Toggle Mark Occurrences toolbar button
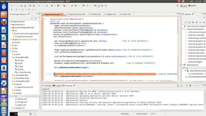The height and width of the screenshot is (116, 206). point(98,6)
